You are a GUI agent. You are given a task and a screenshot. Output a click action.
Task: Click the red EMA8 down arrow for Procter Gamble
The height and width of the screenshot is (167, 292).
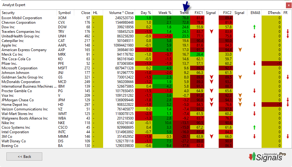coord(254,91)
